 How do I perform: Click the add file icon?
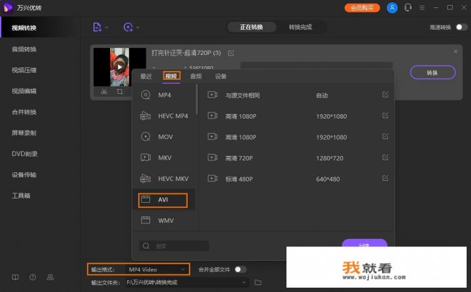97,27
